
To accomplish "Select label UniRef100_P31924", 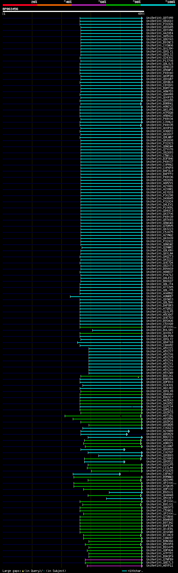I will 160,202.
